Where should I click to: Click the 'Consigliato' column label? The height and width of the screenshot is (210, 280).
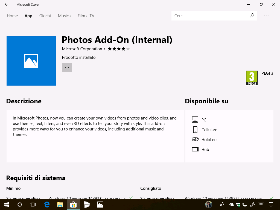coord(151,188)
